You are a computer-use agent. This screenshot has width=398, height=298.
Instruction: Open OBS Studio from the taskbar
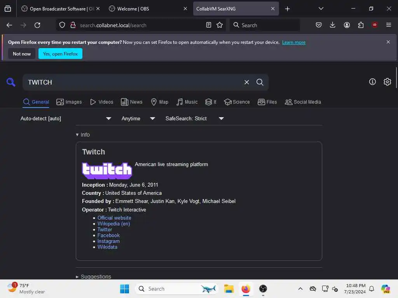(263, 289)
